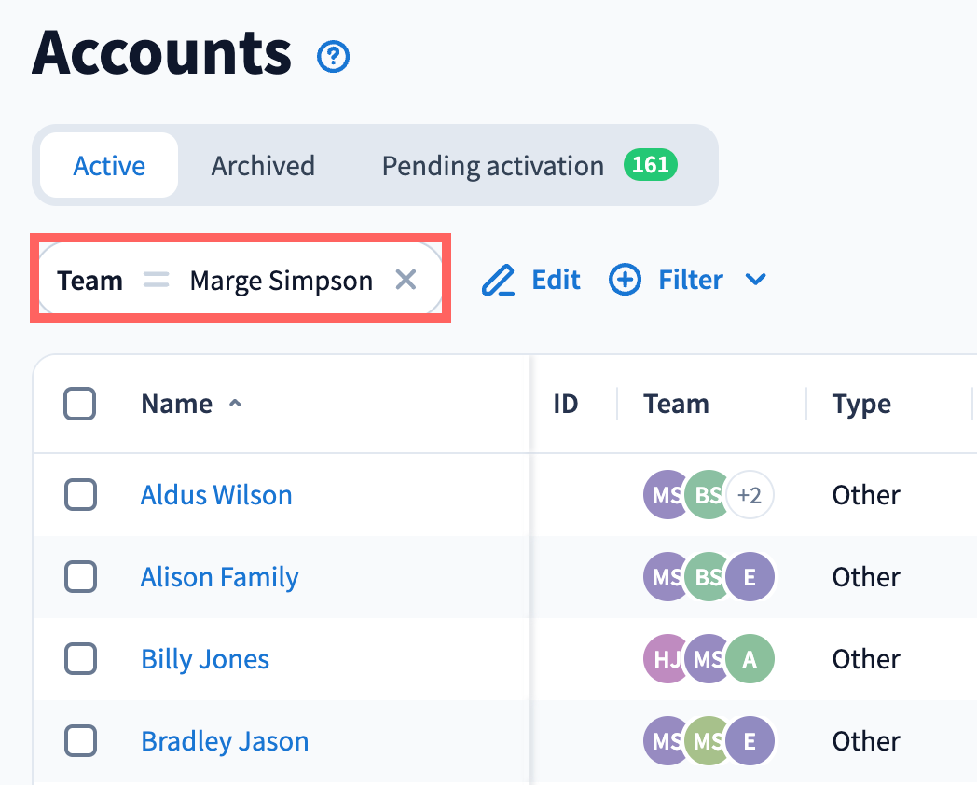This screenshot has width=977, height=785.
Task: Select the Billy Jones row checkbox
Action: 80,659
